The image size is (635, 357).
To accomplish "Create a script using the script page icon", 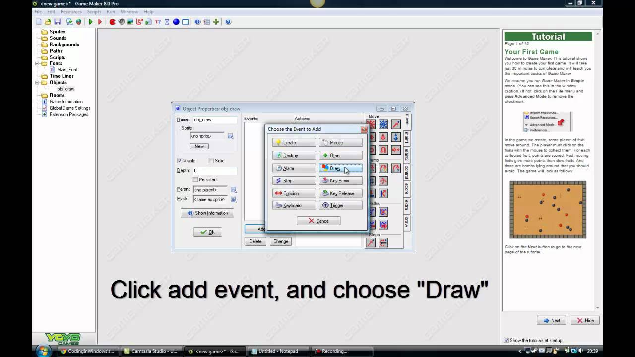I will click(148, 22).
